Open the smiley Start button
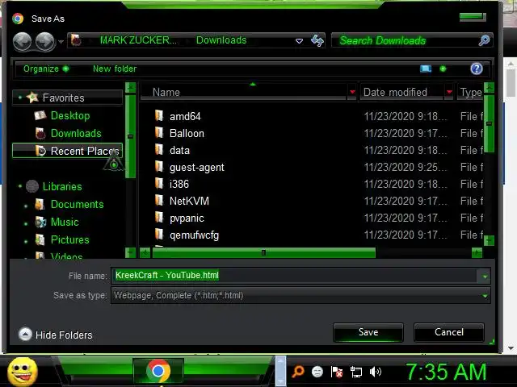This screenshot has width=517, height=387. (23, 372)
